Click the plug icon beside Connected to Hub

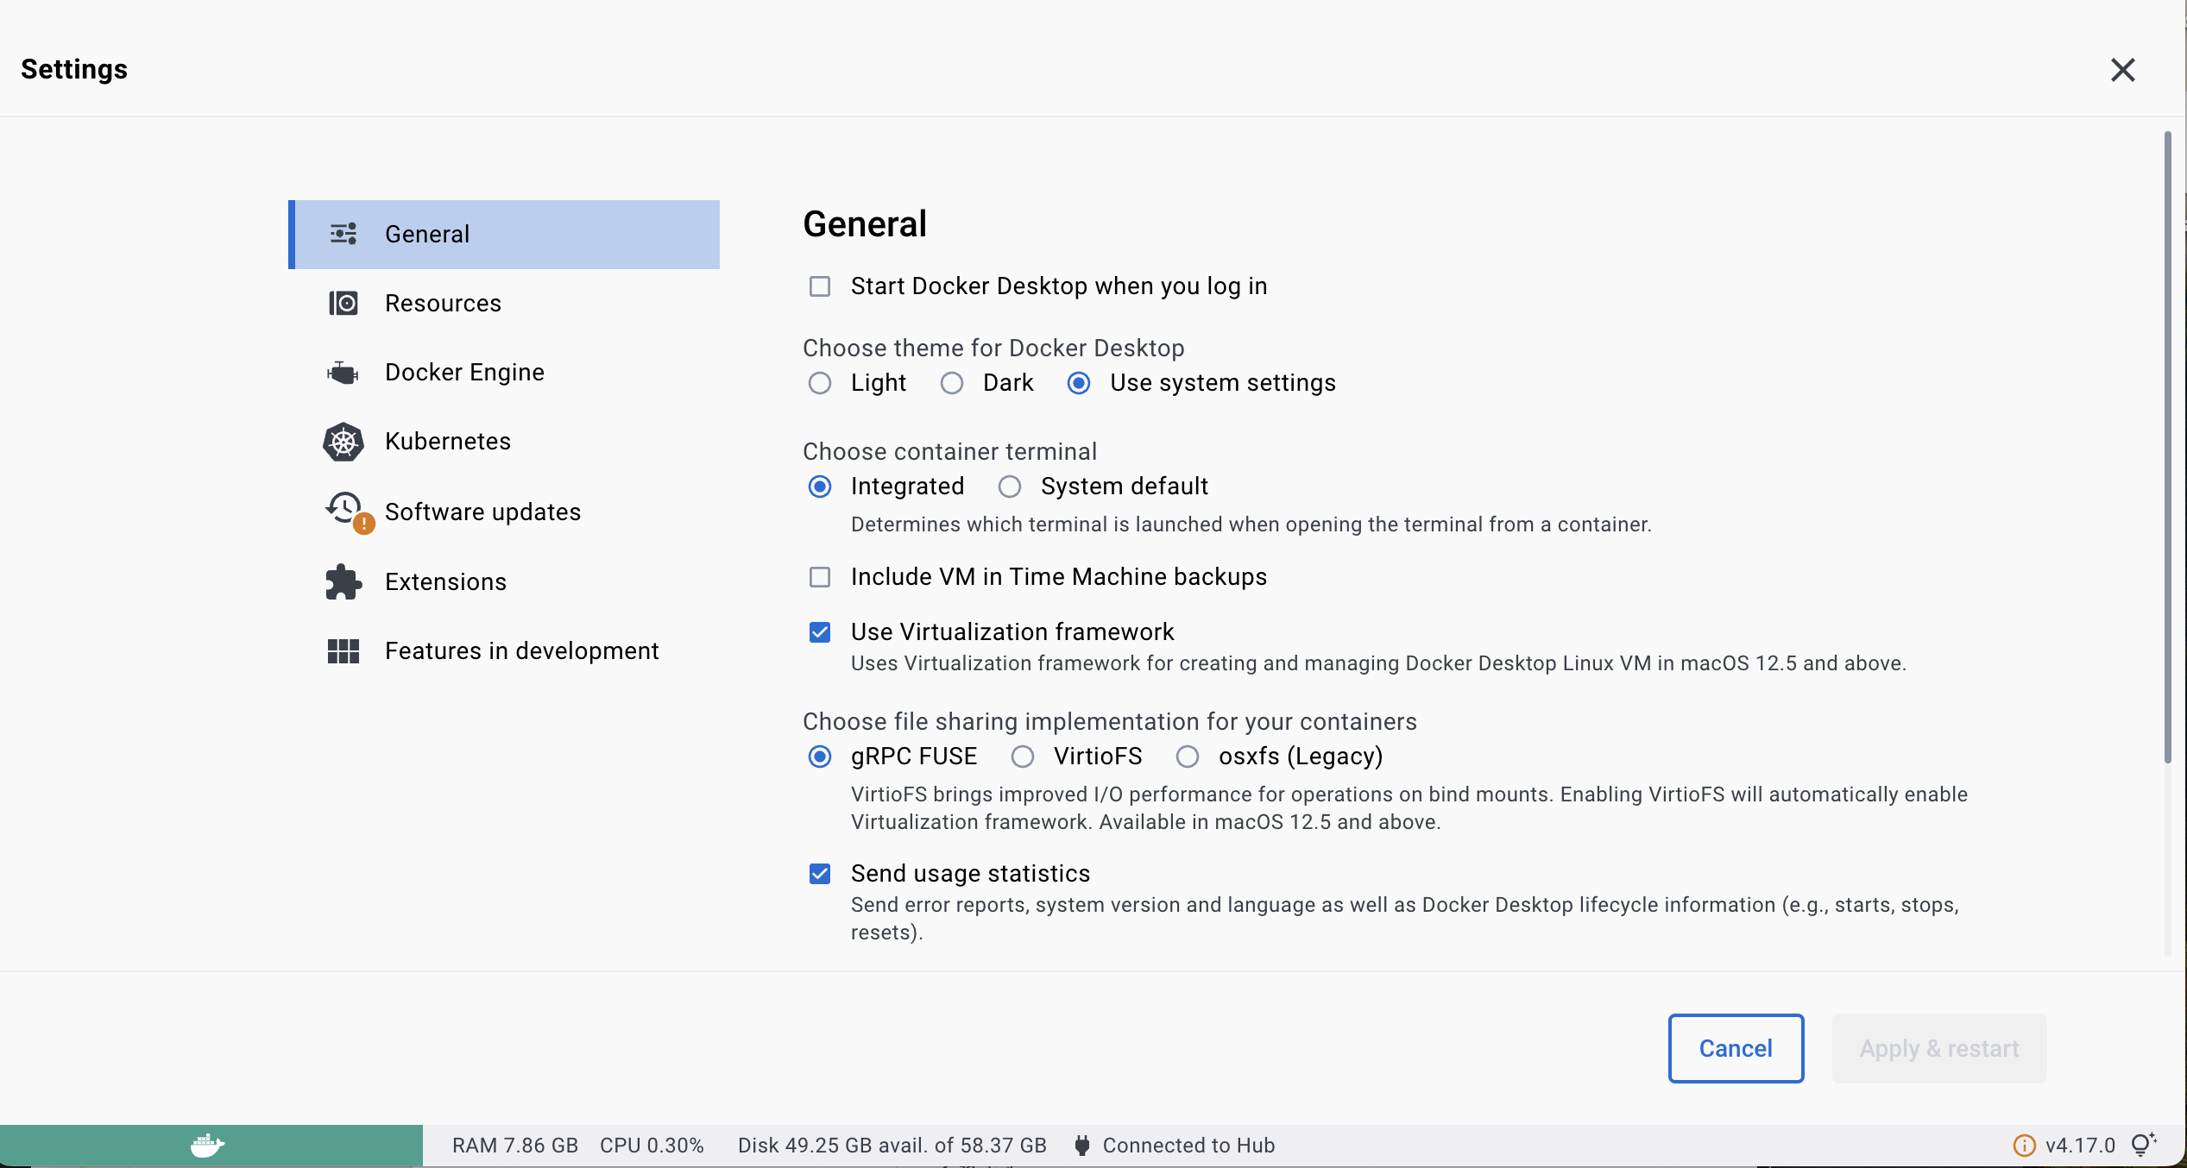click(1081, 1146)
